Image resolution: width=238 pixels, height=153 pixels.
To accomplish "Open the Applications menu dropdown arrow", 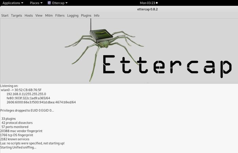I will click(22, 3).
